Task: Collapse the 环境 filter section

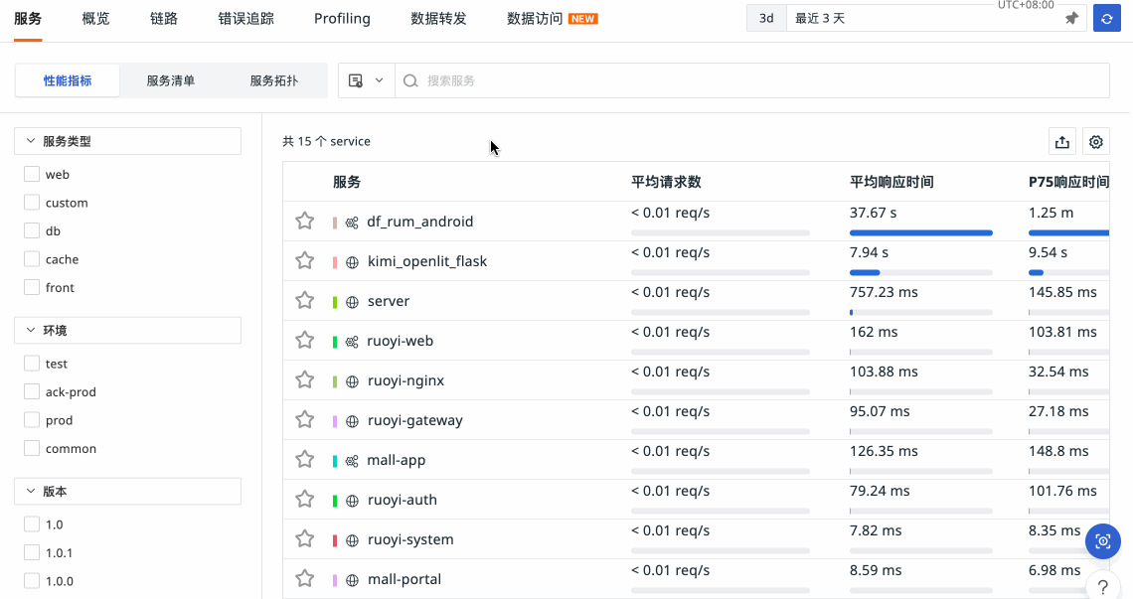Action: [128, 330]
